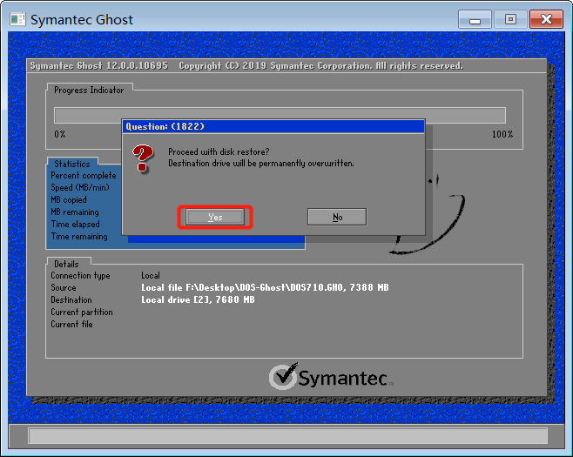The width and height of the screenshot is (573, 457).
Task: Select the Statistics panel heading
Action: point(72,164)
